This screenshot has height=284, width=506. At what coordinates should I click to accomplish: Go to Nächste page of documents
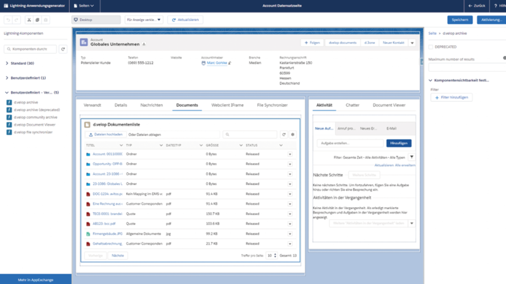(118, 256)
